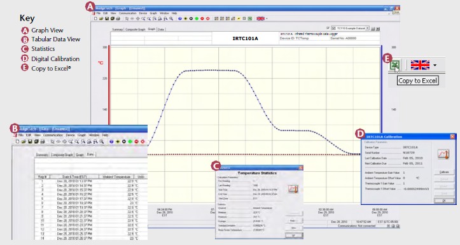Click green start circle icon in Graph window
460x245 pixels.
coord(197,18)
